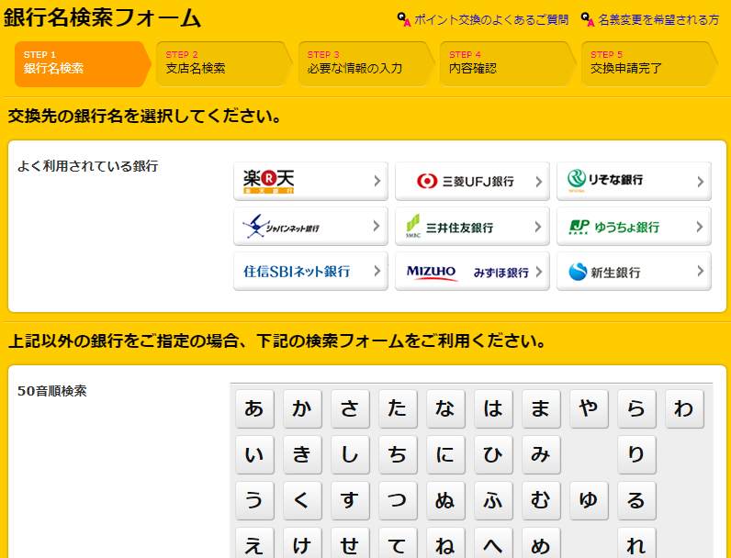Click the か kana key
Screen dimensions: 731x558
point(302,408)
